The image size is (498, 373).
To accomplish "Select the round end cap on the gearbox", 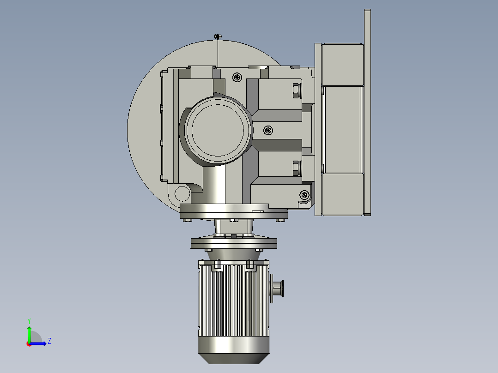I will (x=218, y=130).
